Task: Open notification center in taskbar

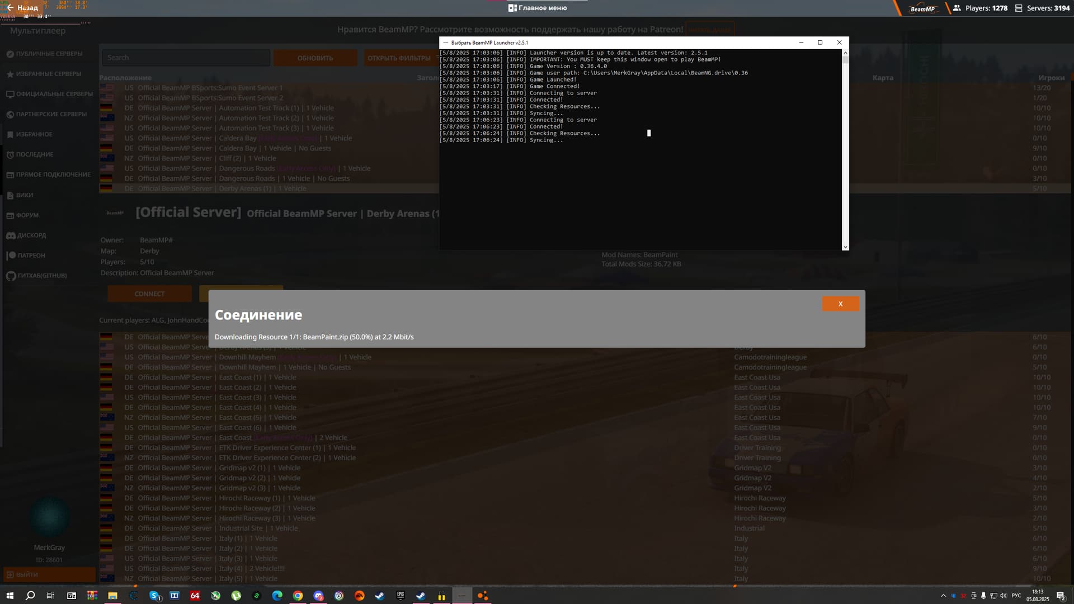Action: pos(1061,596)
